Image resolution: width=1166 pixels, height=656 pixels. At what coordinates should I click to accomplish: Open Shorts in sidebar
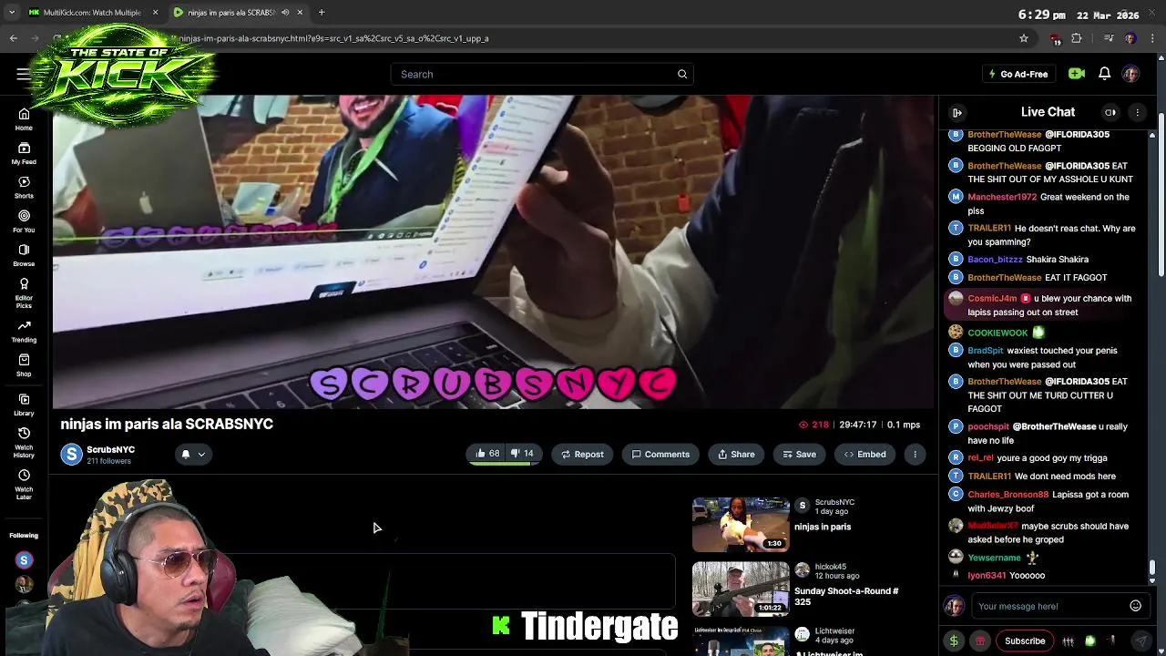click(x=24, y=187)
